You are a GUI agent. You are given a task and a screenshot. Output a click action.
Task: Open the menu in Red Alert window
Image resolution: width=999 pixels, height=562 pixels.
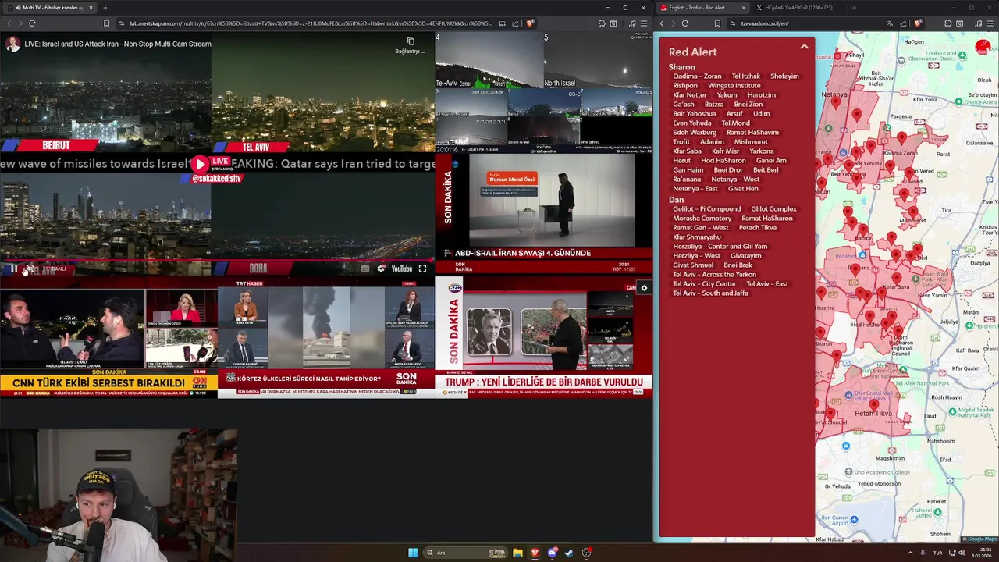point(990,23)
